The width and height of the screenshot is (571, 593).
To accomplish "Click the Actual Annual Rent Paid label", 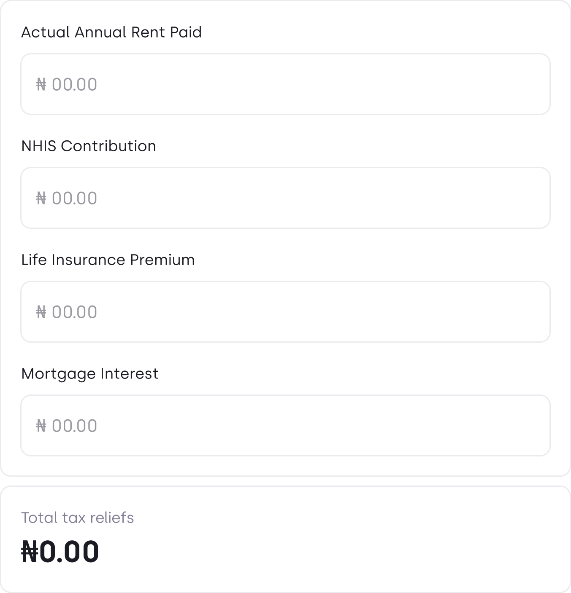I will click(x=111, y=32).
